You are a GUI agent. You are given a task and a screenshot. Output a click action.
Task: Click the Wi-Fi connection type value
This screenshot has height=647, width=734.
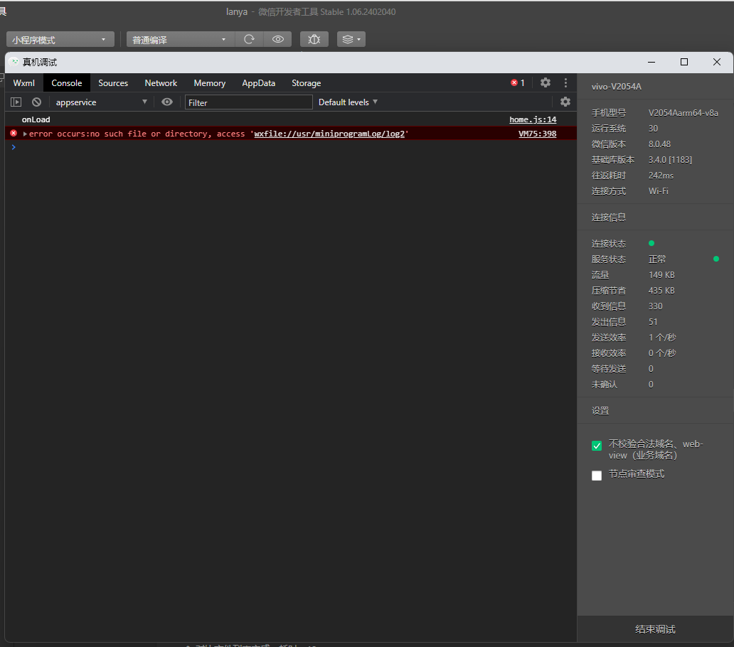(658, 191)
